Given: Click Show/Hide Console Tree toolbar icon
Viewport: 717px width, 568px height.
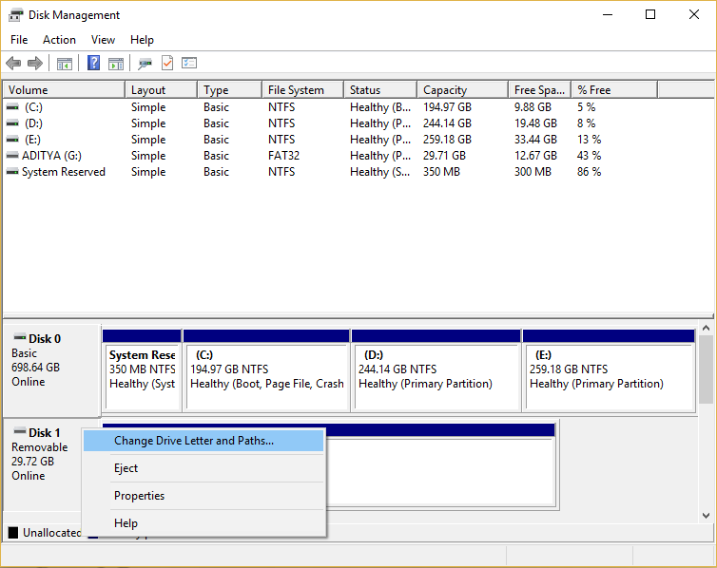Looking at the screenshot, I should (x=65, y=64).
